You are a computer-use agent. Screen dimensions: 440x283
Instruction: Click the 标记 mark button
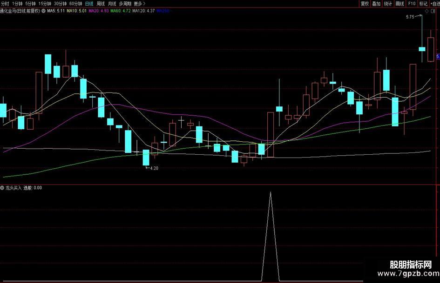[423, 4]
